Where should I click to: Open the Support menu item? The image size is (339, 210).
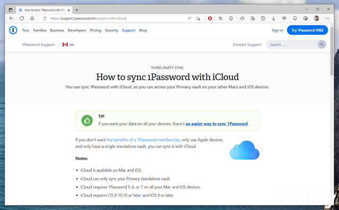[x=129, y=30]
